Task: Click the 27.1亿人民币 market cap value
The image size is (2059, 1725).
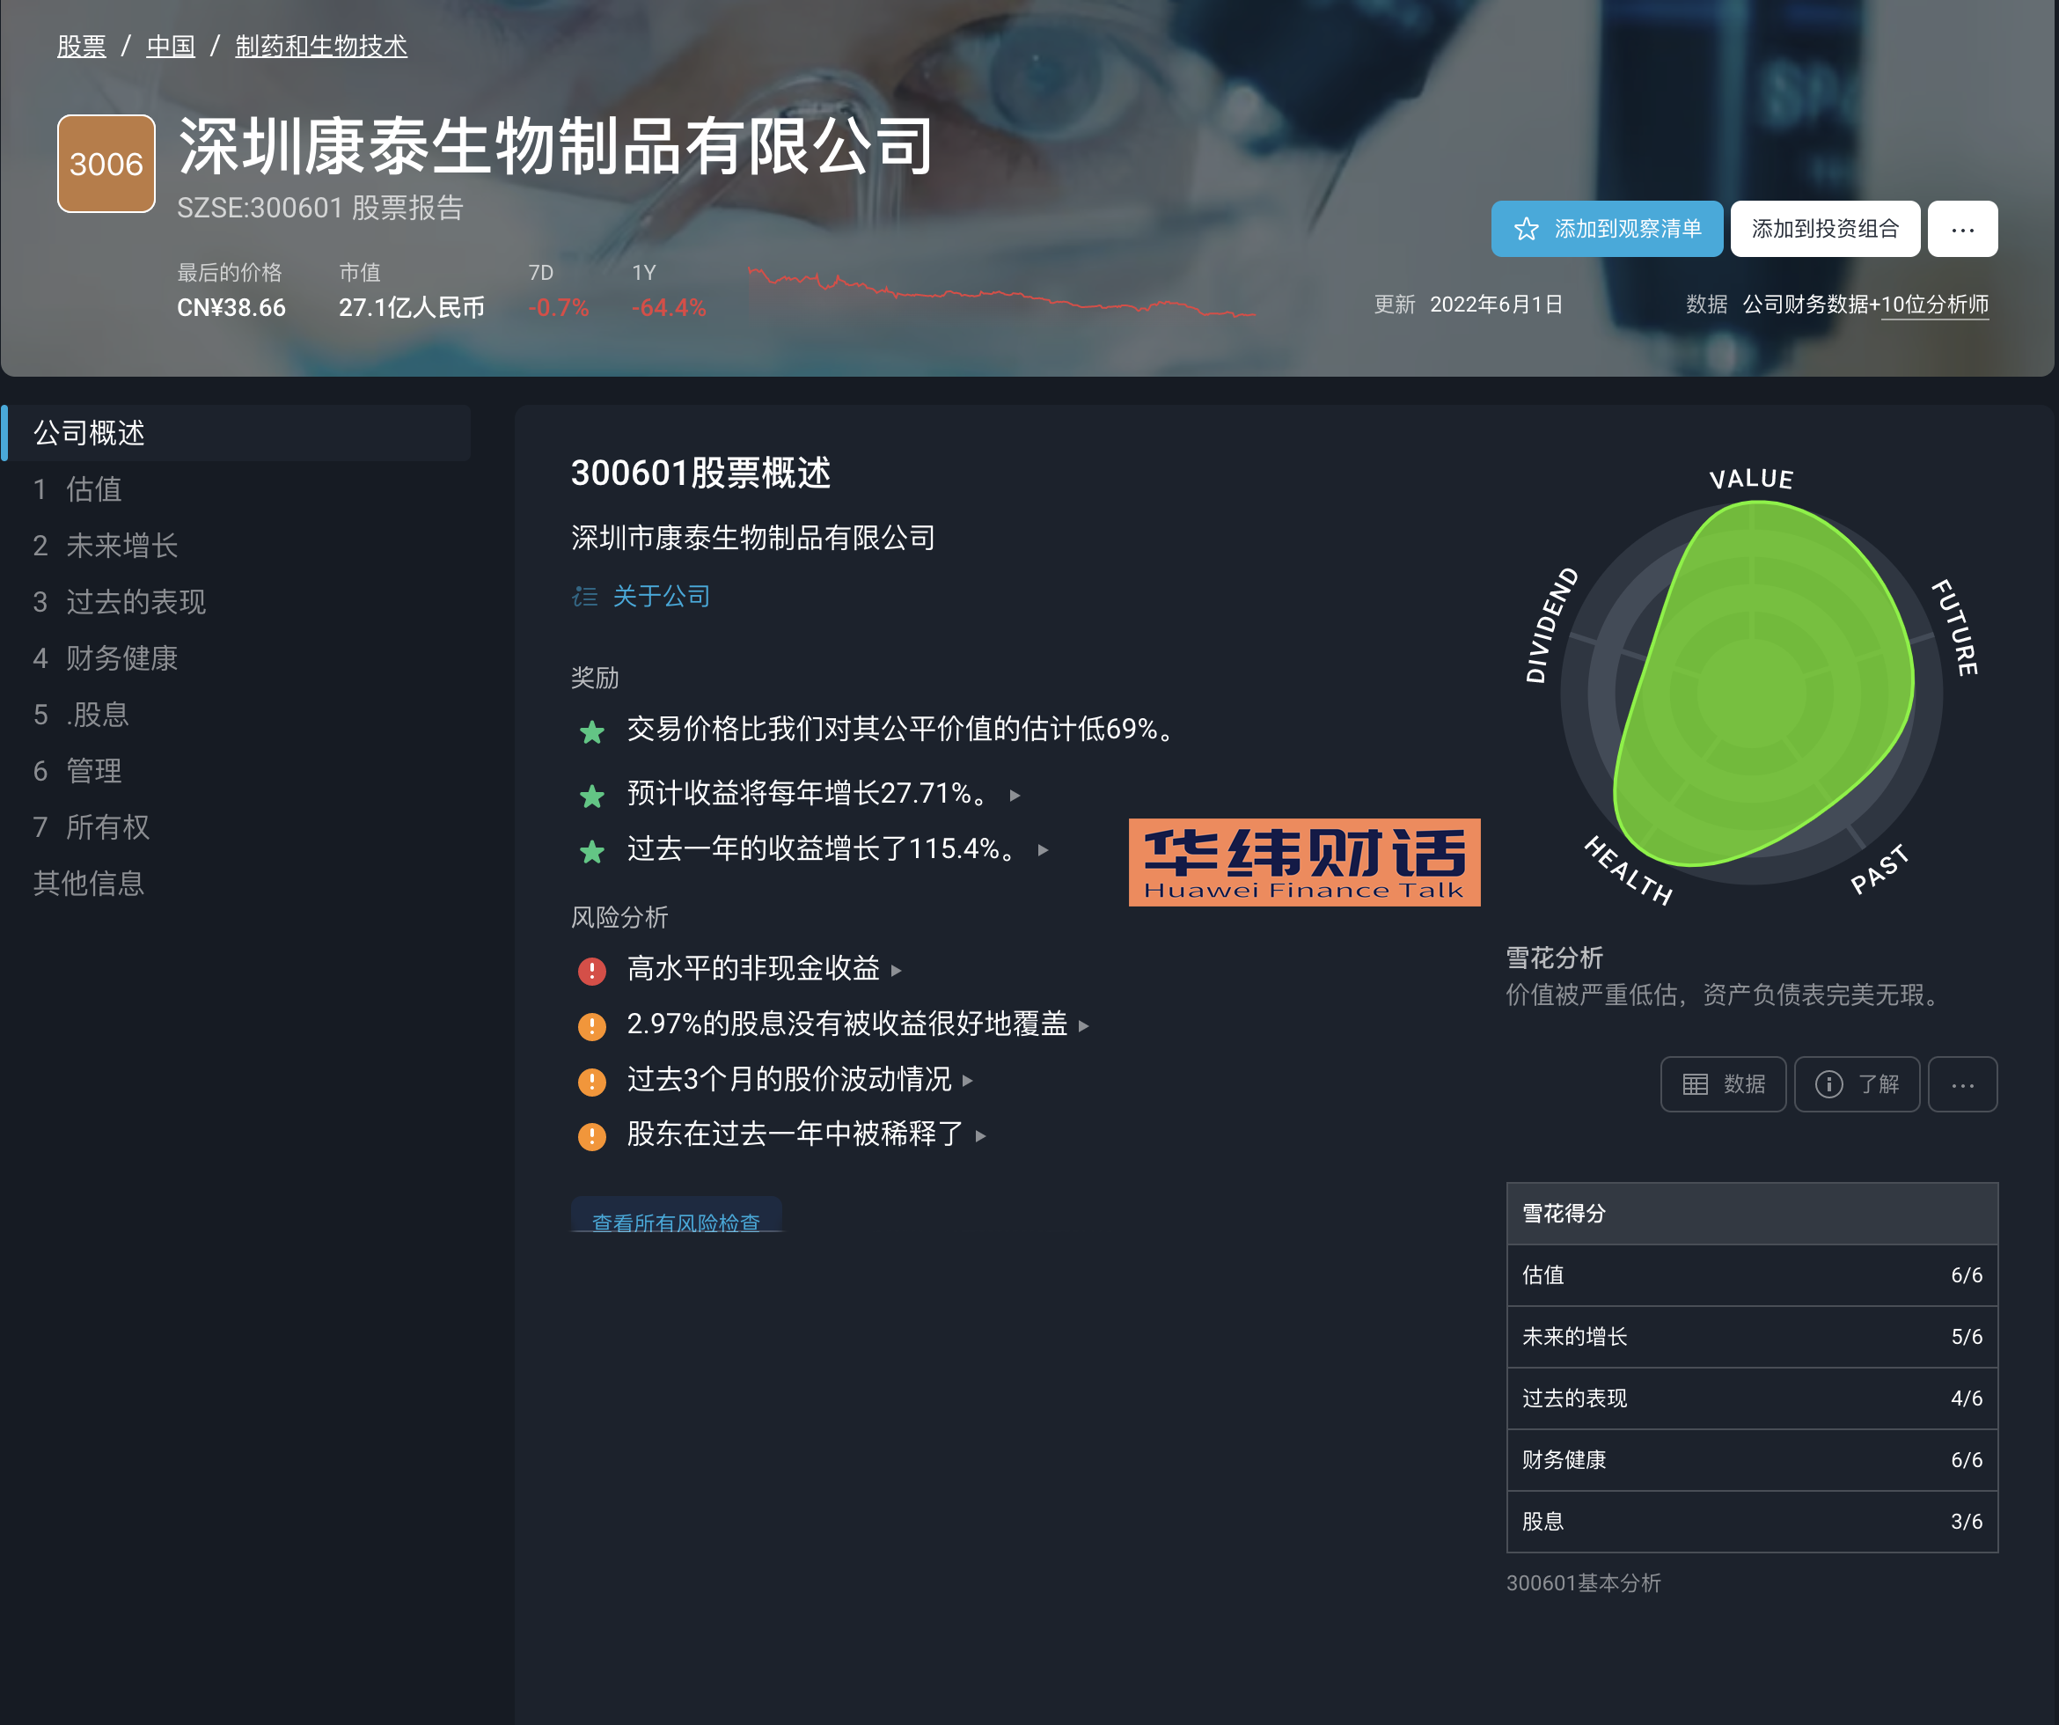Action: coord(412,307)
